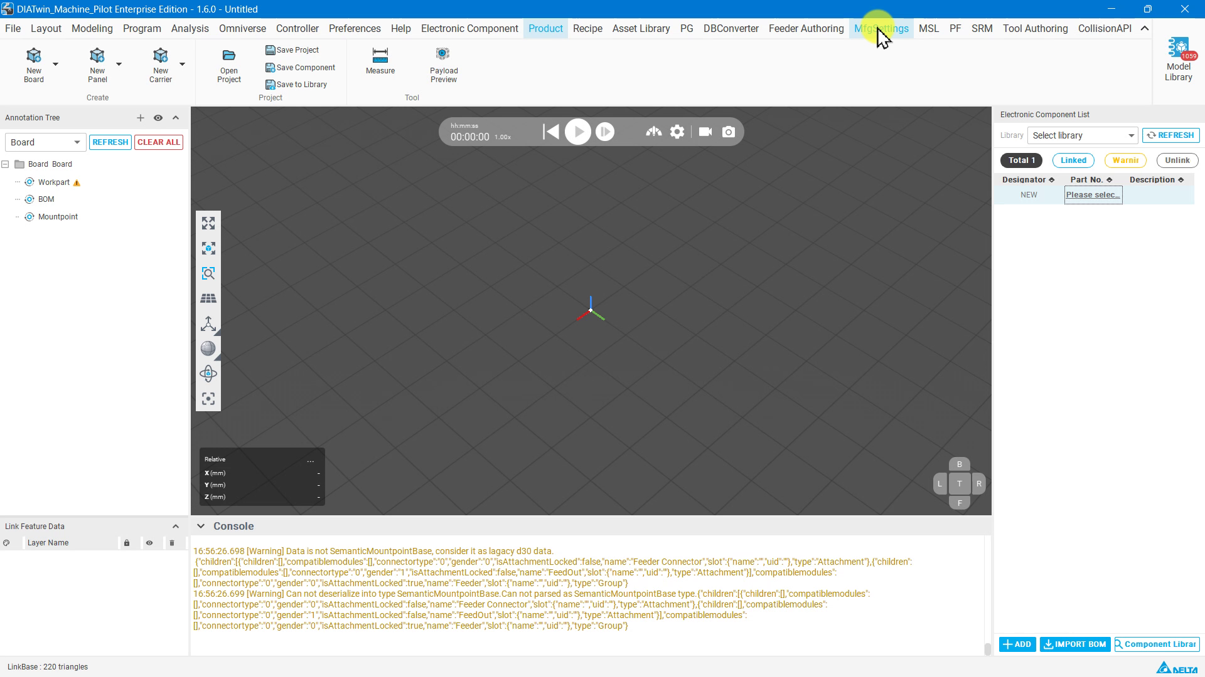The width and height of the screenshot is (1205, 677).
Task: Select Workpart tree item
Action: click(x=54, y=182)
